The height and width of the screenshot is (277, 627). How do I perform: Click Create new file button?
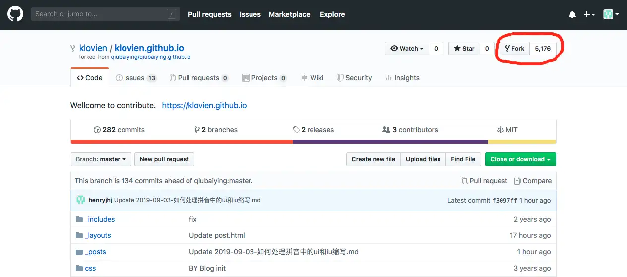374,159
